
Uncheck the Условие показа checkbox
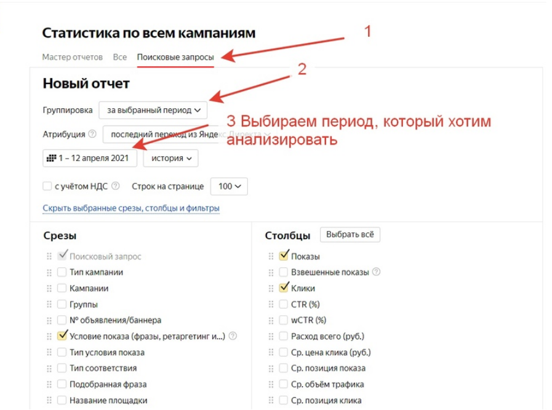coord(62,336)
